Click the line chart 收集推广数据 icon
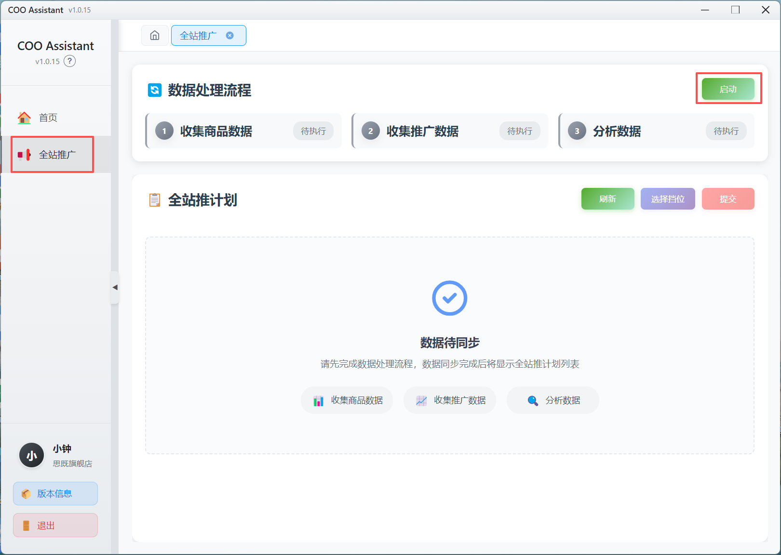The width and height of the screenshot is (781, 555). click(421, 400)
